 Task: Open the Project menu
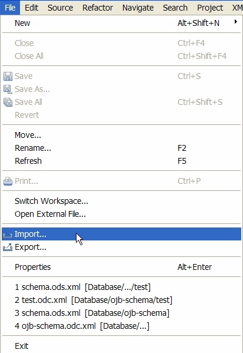(210, 8)
